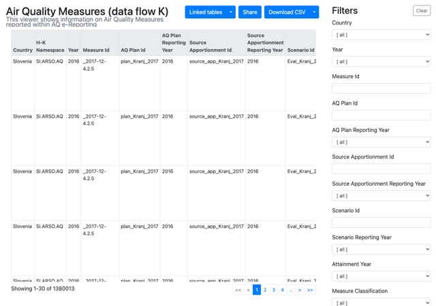The height and width of the screenshot is (306, 436).
Task: Click the '..' pagination ellipsis
Action: click(x=291, y=290)
